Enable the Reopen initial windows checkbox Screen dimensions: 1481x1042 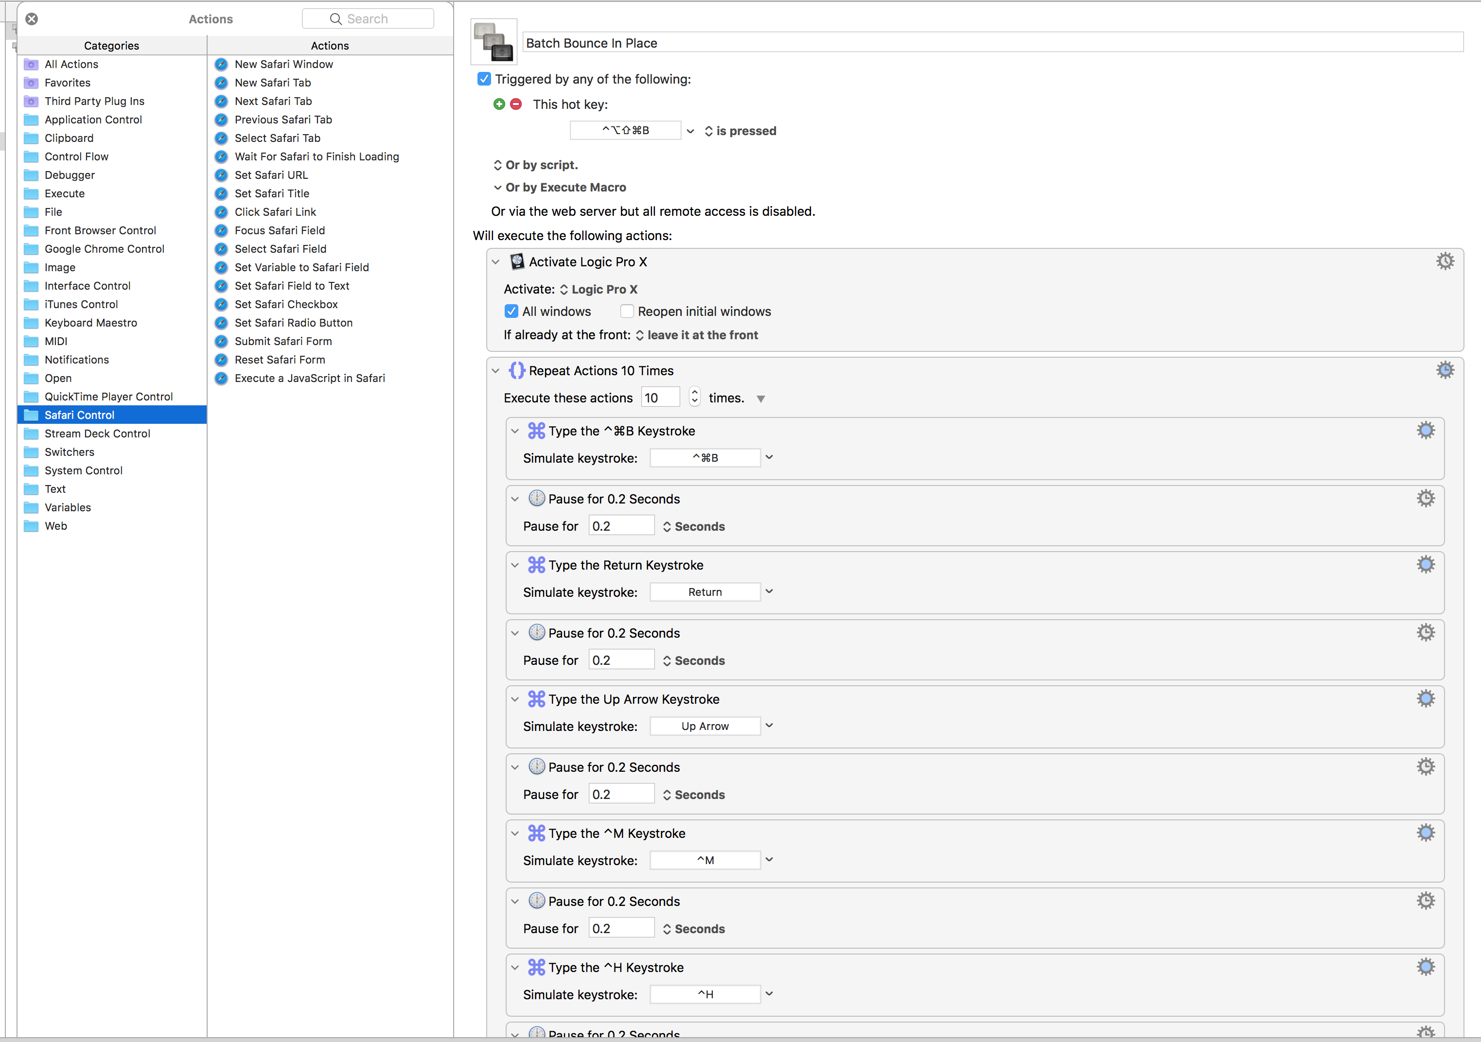pos(626,311)
